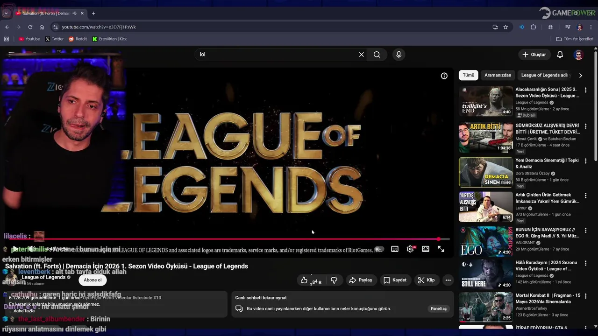The width and height of the screenshot is (598, 336).
Task: Open the League of Legends channel name
Action: [43, 277]
